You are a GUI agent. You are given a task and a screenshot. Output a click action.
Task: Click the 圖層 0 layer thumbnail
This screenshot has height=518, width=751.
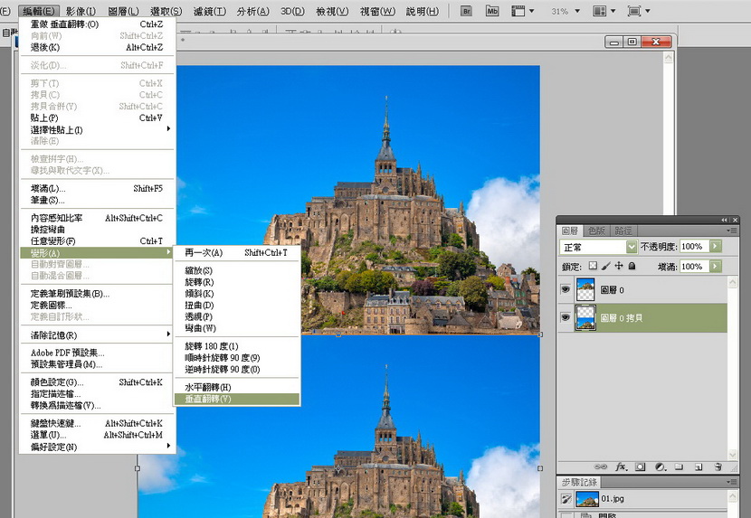585,289
